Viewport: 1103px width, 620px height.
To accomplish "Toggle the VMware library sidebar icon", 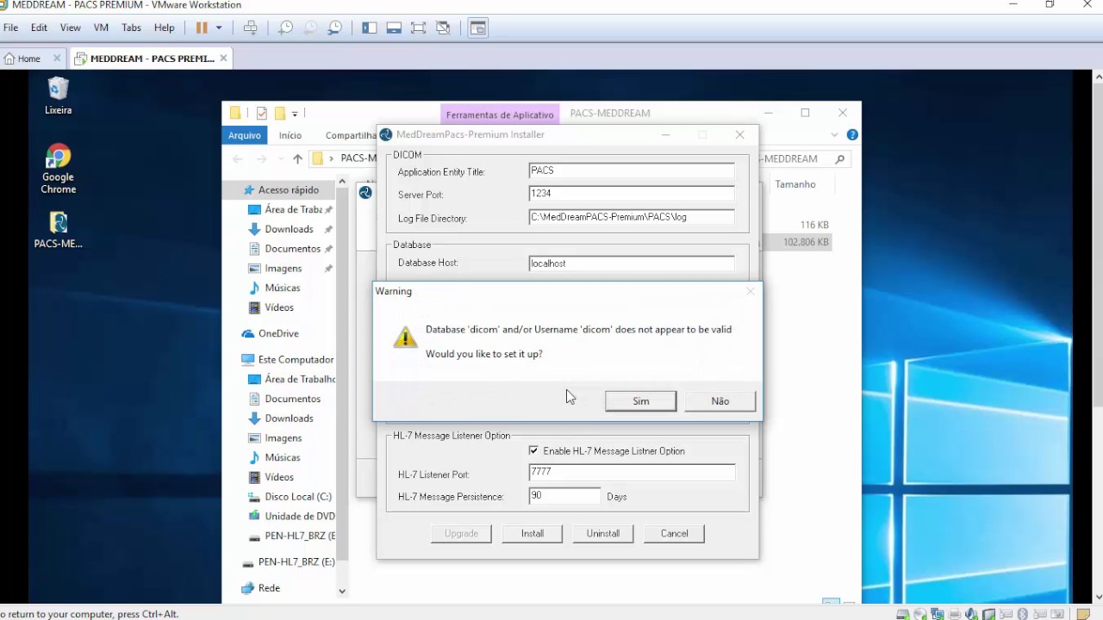I will point(370,28).
